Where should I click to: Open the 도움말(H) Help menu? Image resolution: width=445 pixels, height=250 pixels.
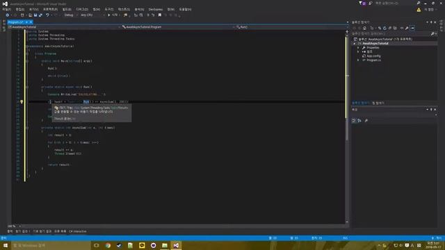(185, 9)
